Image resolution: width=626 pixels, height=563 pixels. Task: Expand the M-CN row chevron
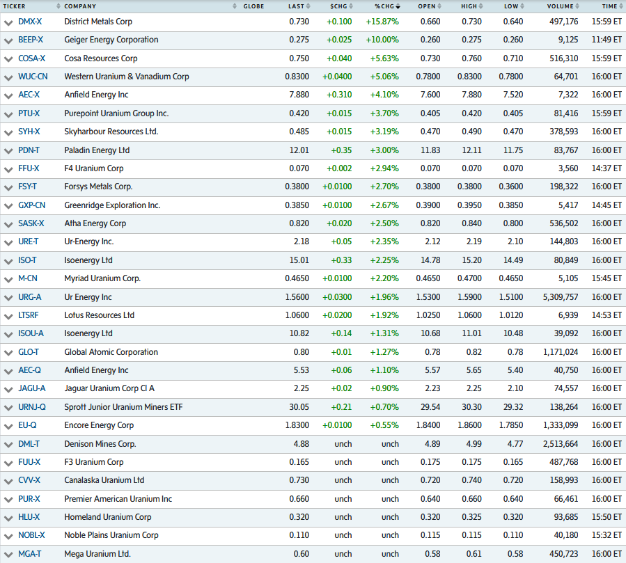point(8,279)
